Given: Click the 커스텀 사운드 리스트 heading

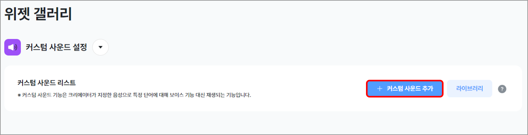Looking at the screenshot, I should 46,83.
